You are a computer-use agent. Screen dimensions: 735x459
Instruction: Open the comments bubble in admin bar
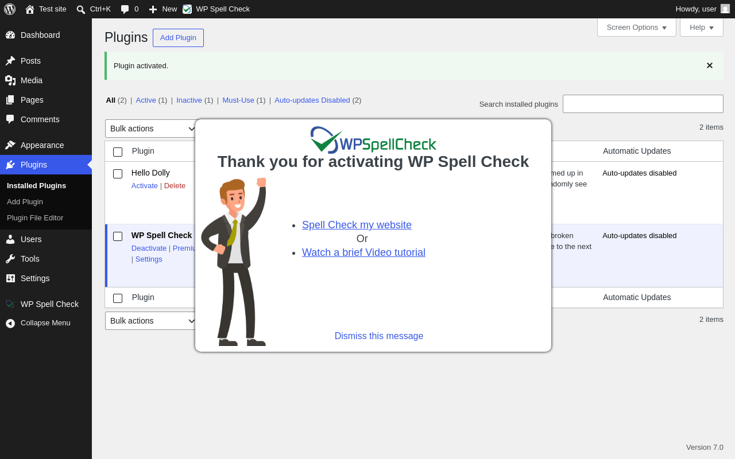[x=125, y=9]
